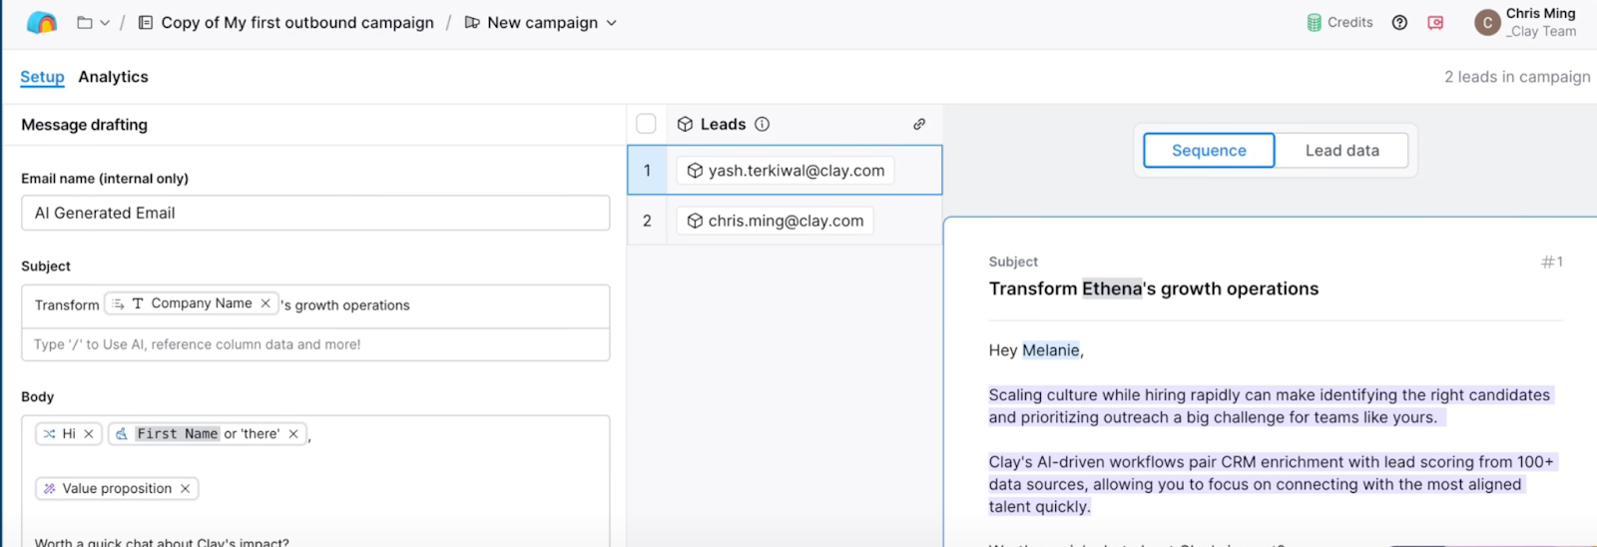Open Chris Ming profile avatar

(1487, 22)
